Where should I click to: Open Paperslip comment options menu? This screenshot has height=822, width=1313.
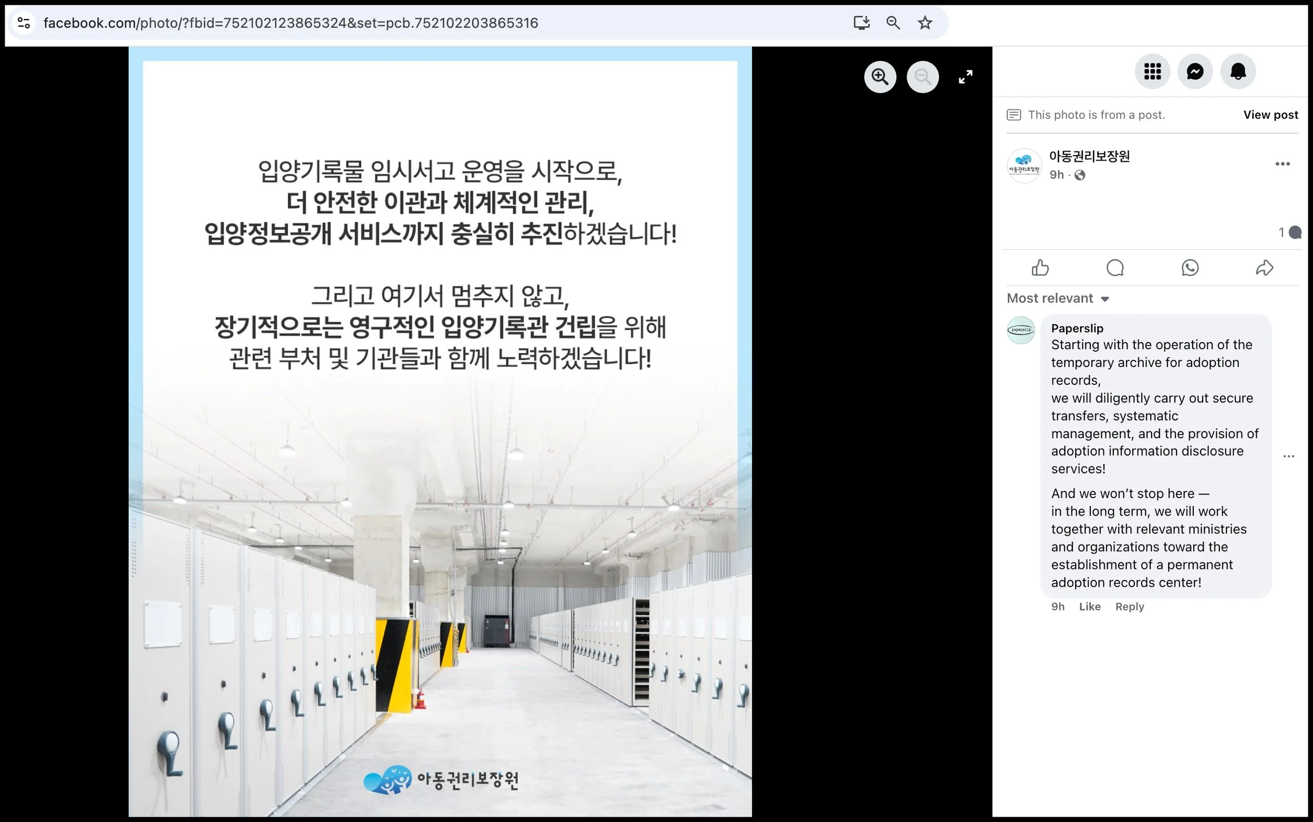(x=1288, y=456)
